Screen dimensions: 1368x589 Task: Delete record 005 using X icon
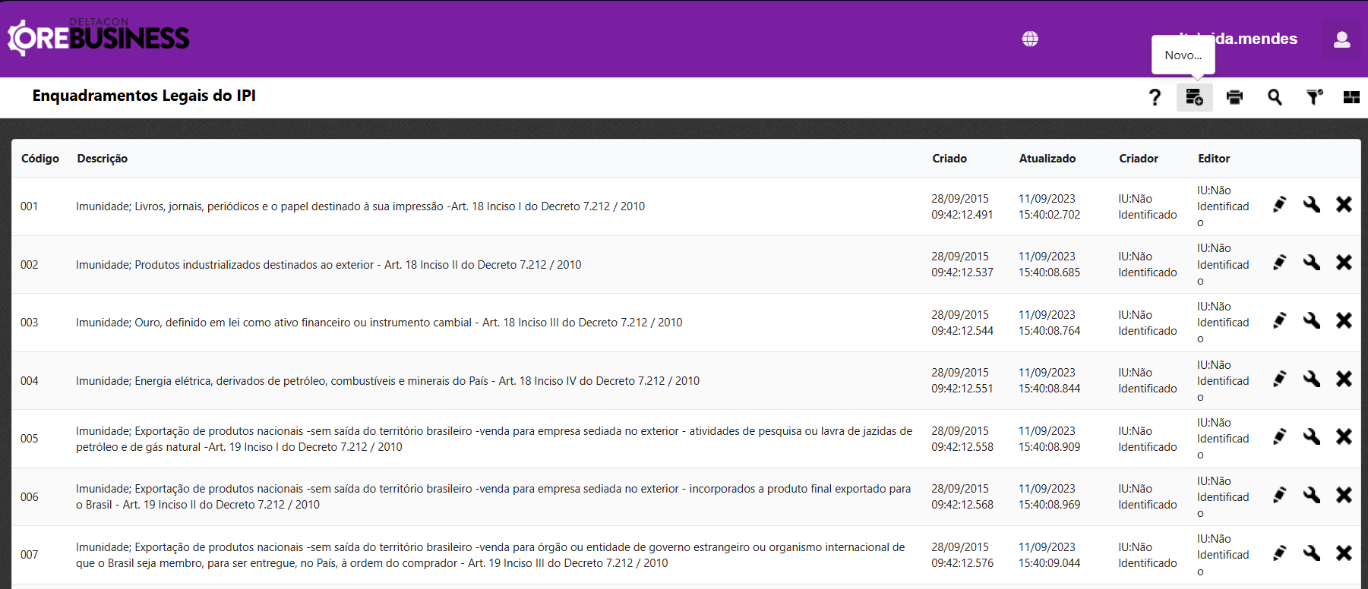[x=1344, y=436]
